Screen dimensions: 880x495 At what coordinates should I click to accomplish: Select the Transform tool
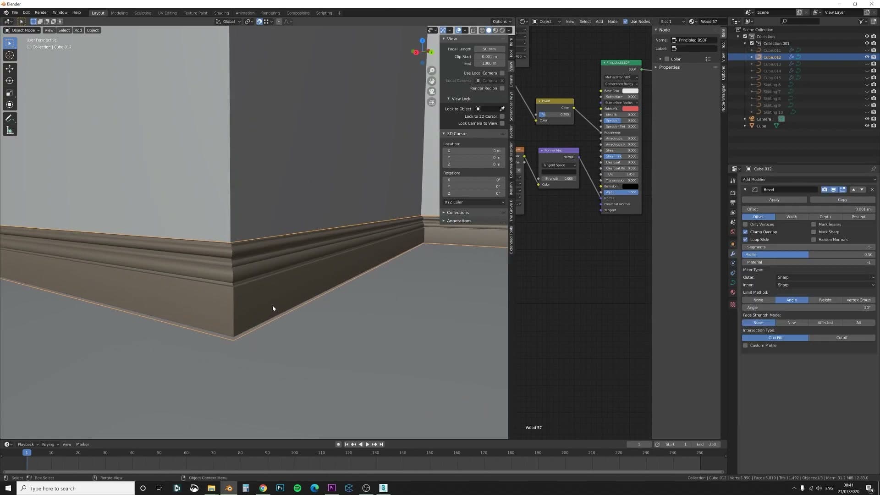point(10,104)
